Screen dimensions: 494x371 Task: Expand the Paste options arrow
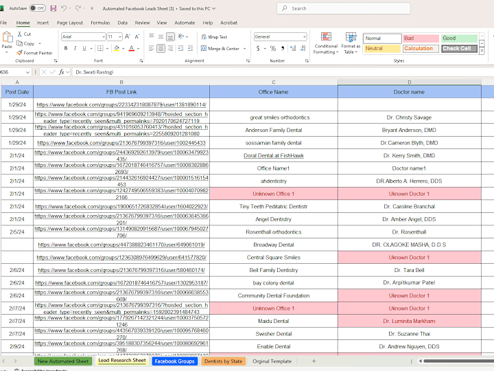tap(7, 52)
